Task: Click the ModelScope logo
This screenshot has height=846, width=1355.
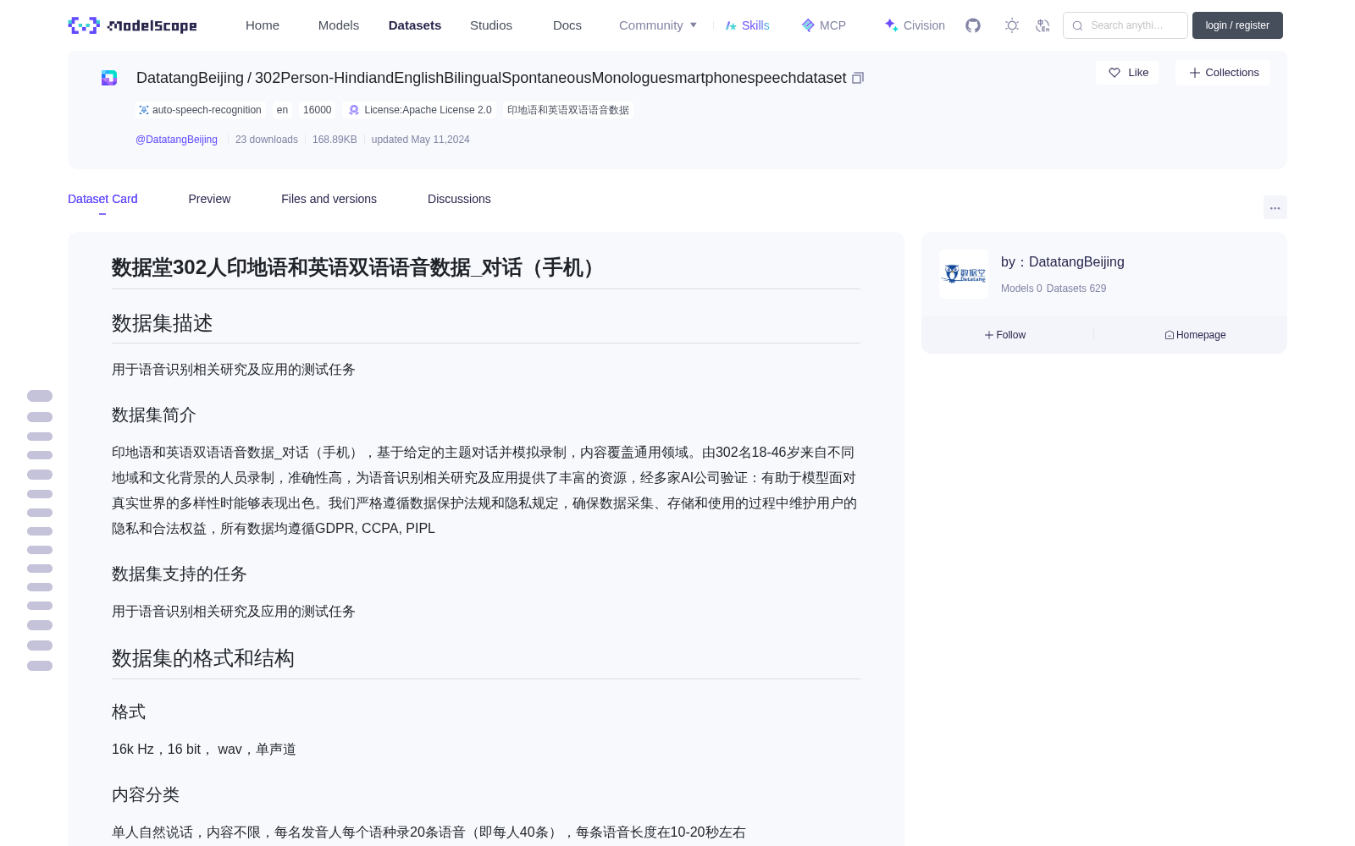Action: click(133, 25)
